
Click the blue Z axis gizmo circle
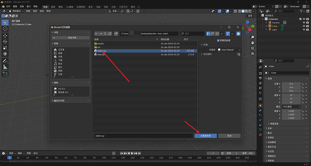[x=247, y=22]
